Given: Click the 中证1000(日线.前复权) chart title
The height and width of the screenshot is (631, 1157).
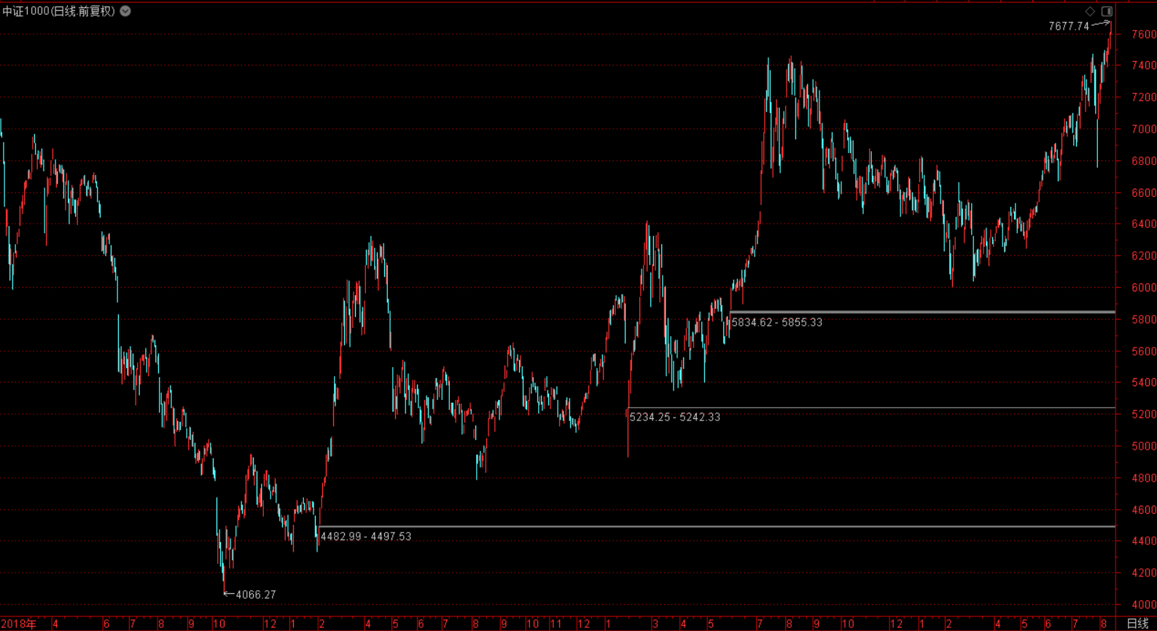Looking at the screenshot, I should click(59, 11).
